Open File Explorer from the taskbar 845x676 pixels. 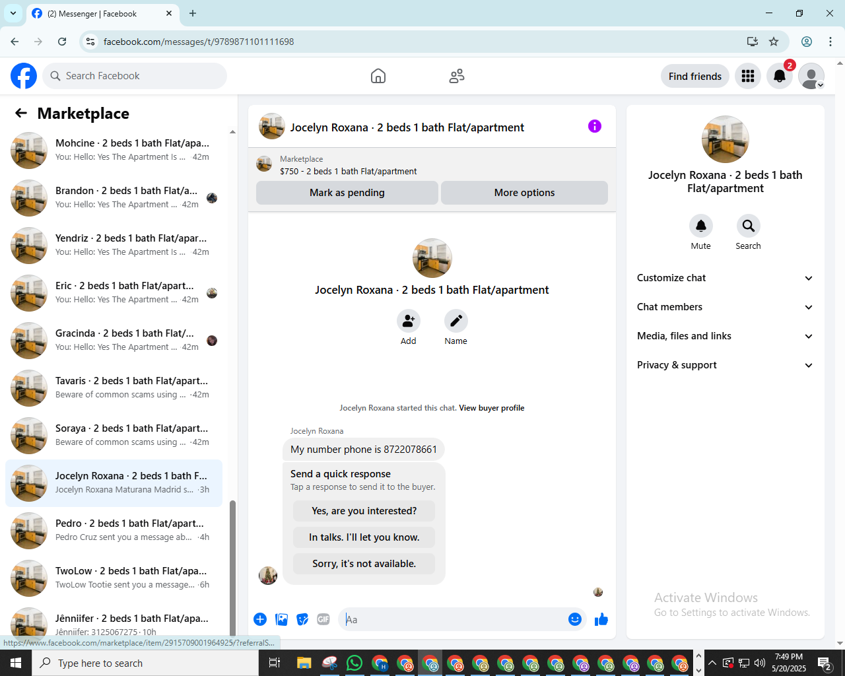(304, 663)
